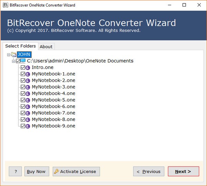Uncheck the MyNotebook-2.one checkbox
Viewport: 207px width, 186px height.
[x=23, y=80]
